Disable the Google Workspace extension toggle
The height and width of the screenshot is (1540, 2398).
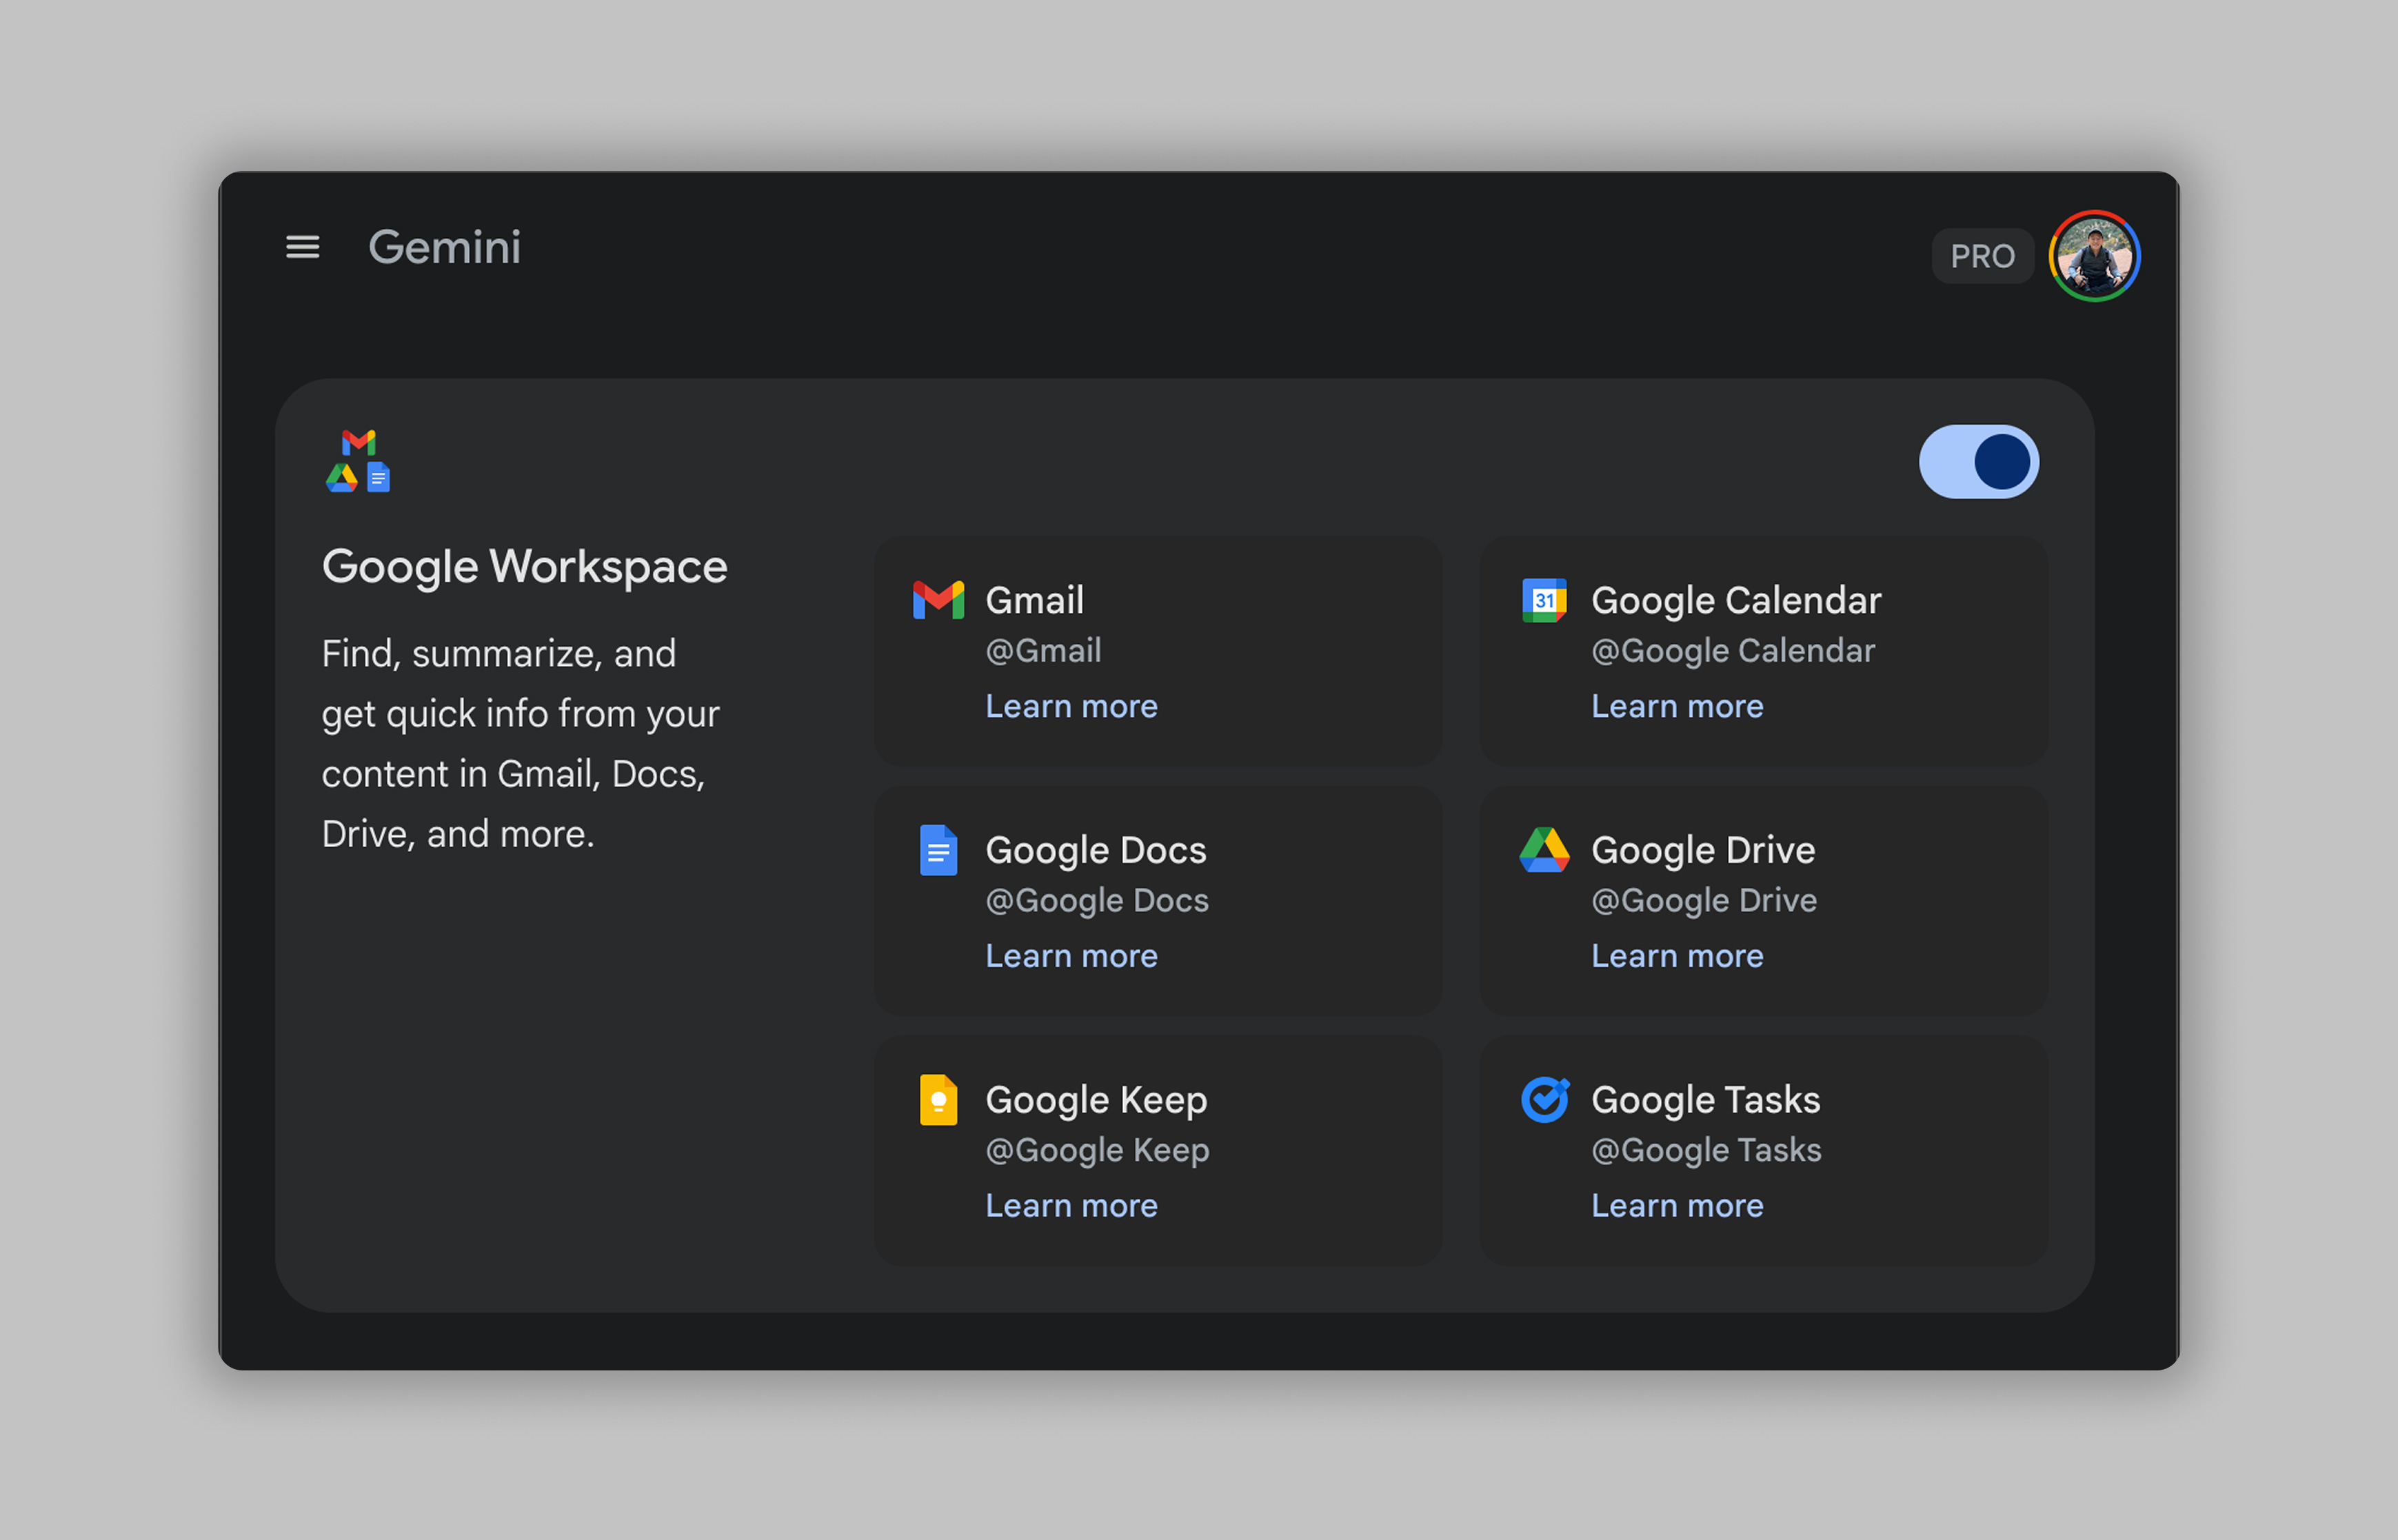point(1978,462)
